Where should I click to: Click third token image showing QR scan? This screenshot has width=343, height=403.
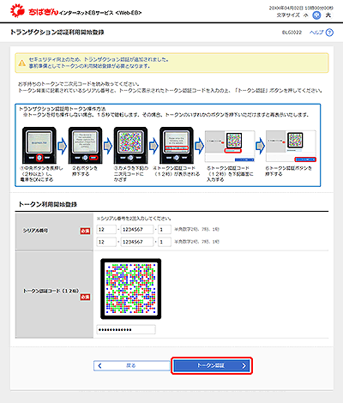point(130,146)
